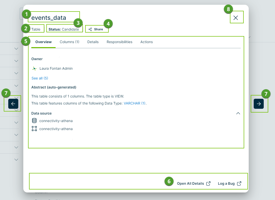Go to the Responsibilities tab
The height and width of the screenshot is (200, 275).
[119, 42]
